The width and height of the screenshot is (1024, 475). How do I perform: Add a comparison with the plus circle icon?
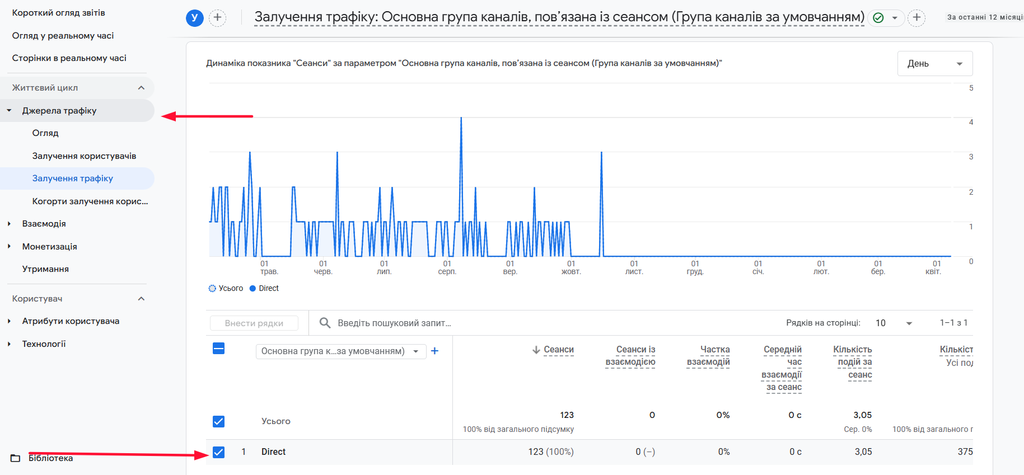tap(218, 18)
